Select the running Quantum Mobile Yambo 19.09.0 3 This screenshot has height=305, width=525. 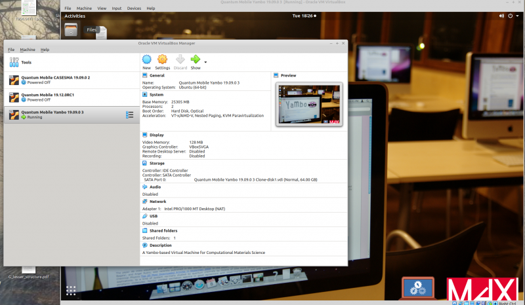point(72,115)
